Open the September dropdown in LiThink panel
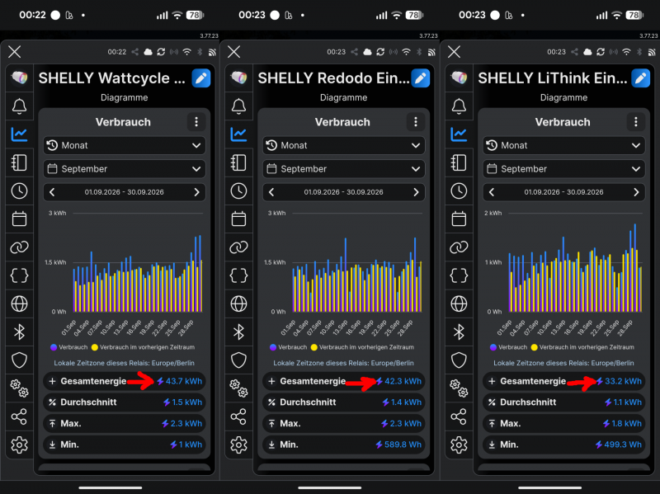This screenshot has height=494, width=660. click(563, 169)
